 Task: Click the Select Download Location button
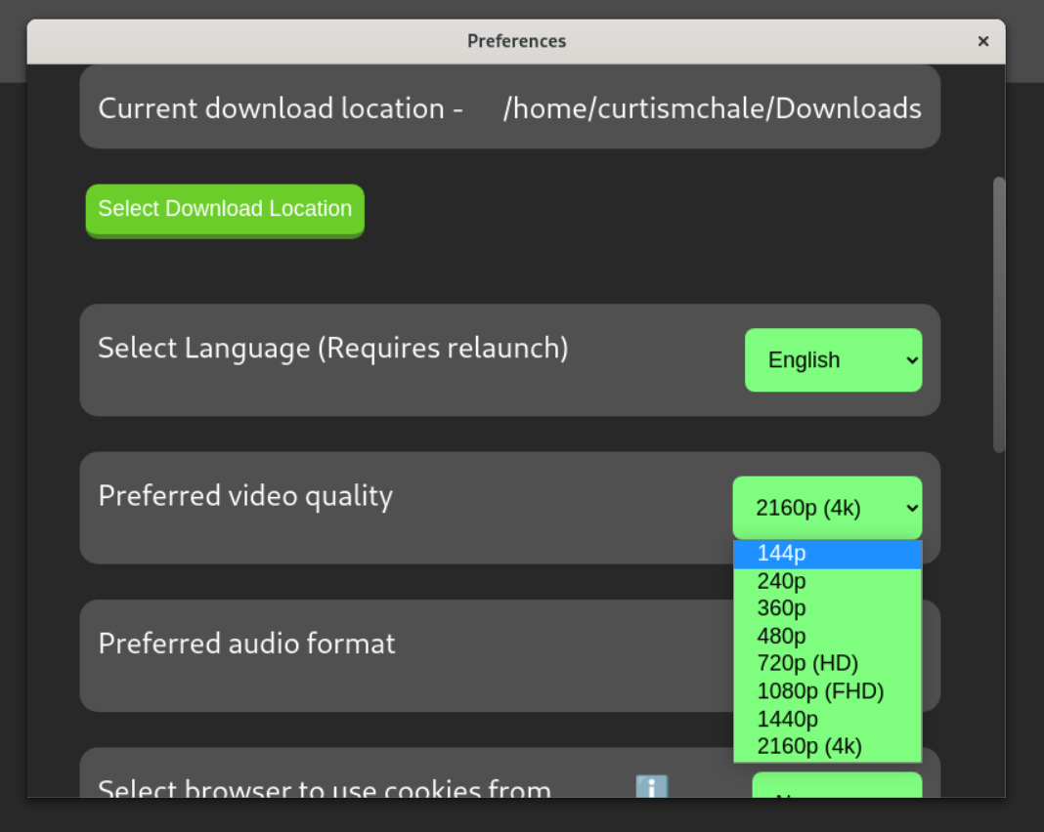point(225,209)
